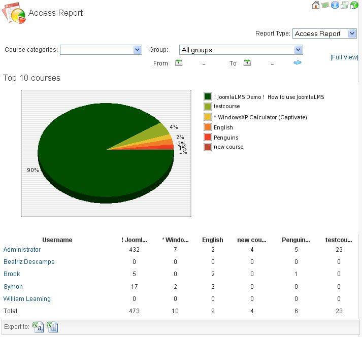This screenshot has height=337, width=362.
Task: Click the Top 10 courses pie chart
Action: click(x=106, y=153)
